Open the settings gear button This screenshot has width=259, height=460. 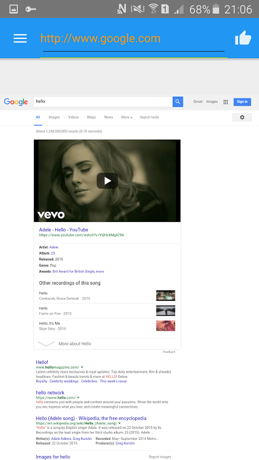tap(242, 117)
